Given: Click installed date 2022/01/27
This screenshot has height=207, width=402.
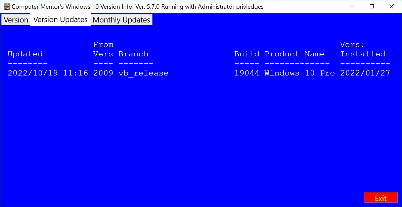Looking at the screenshot, I should [x=365, y=73].
